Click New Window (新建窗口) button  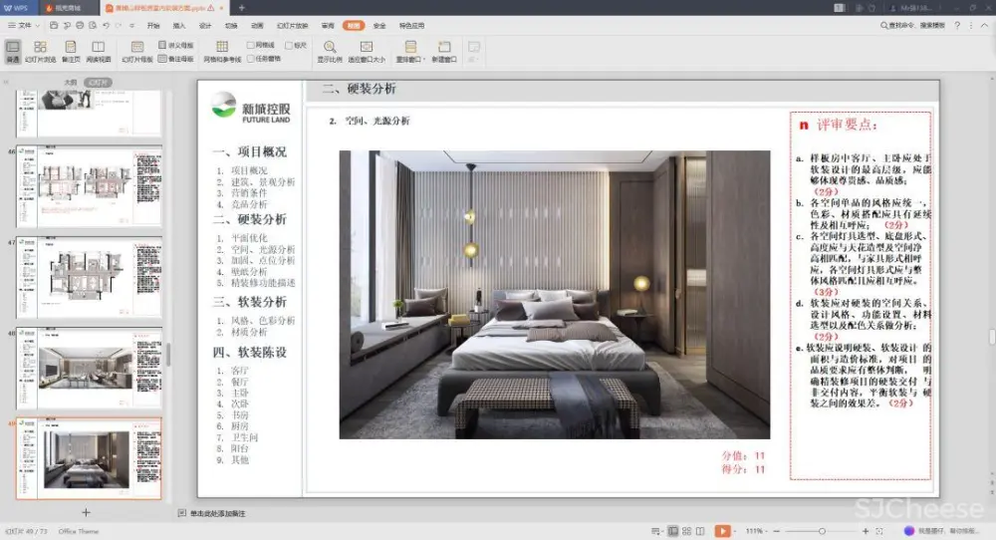pos(443,52)
